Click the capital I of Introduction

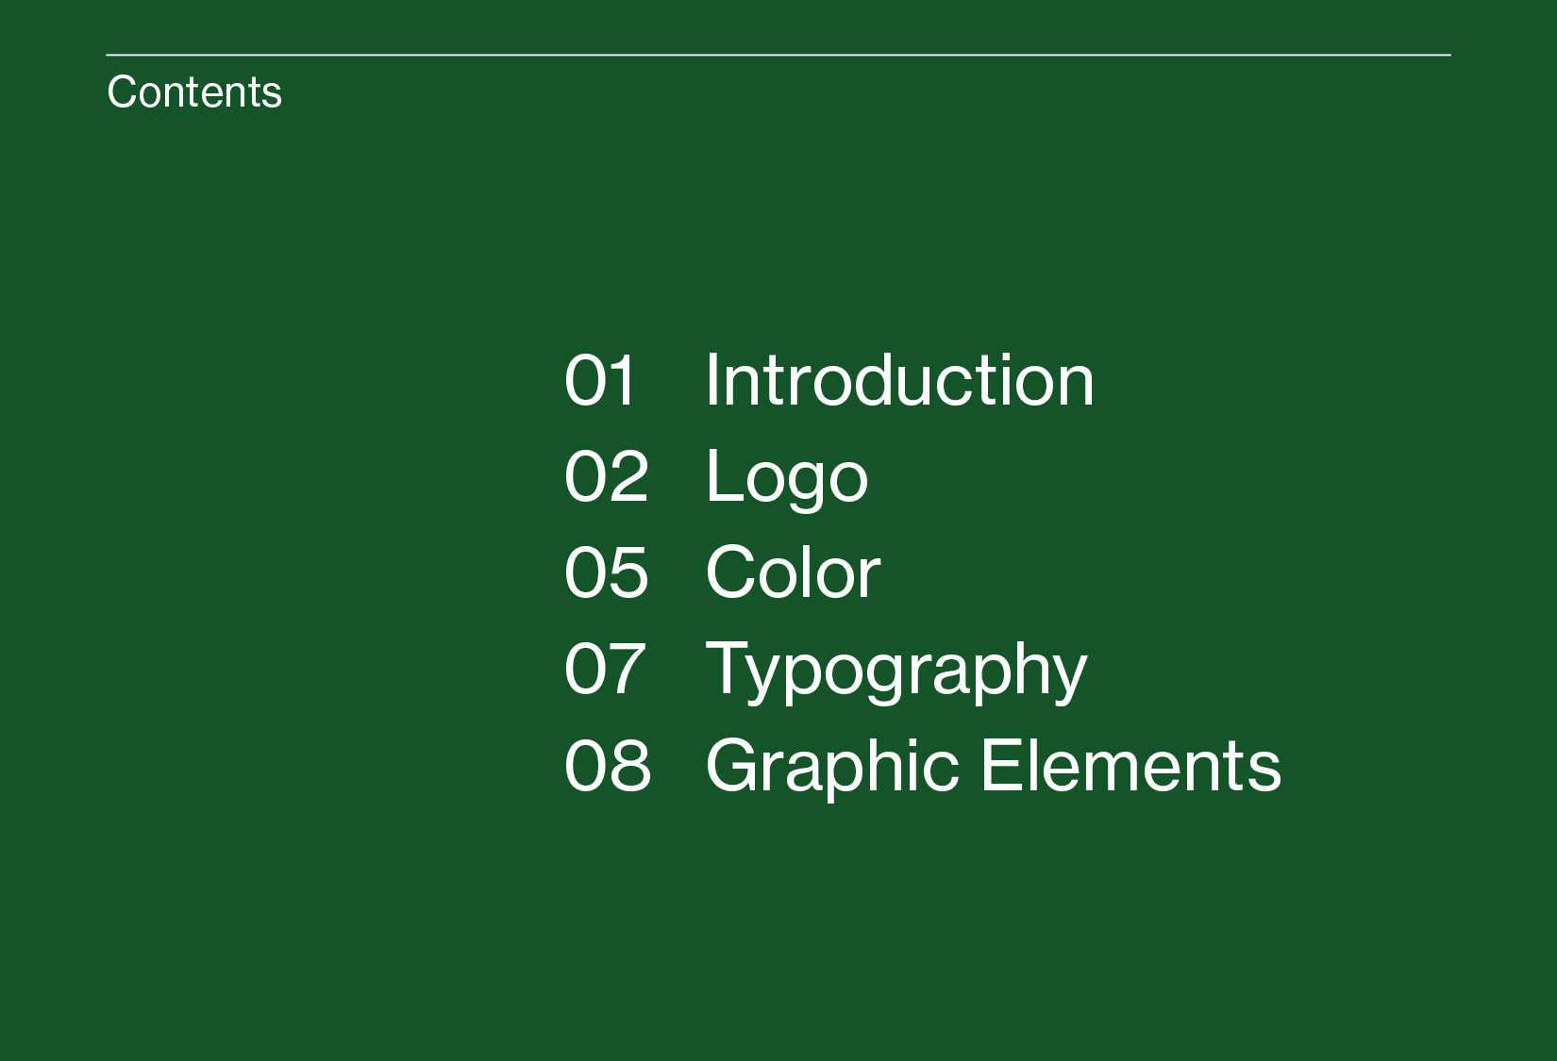(712, 380)
